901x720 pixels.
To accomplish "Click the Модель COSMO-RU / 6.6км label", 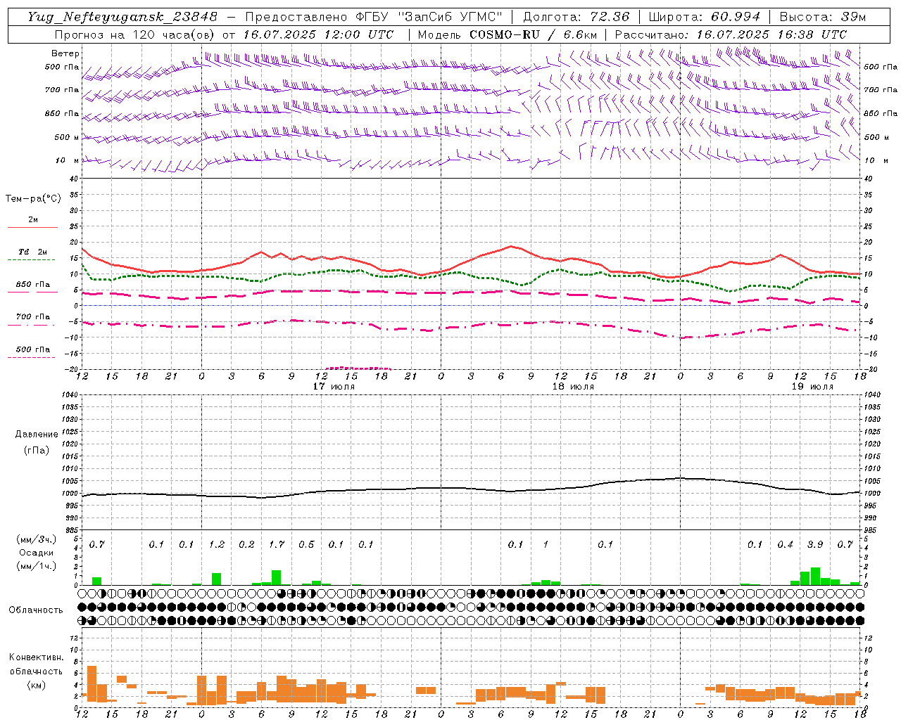I will [507, 34].
